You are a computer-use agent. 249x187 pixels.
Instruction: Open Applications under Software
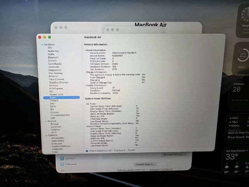pos(58,141)
